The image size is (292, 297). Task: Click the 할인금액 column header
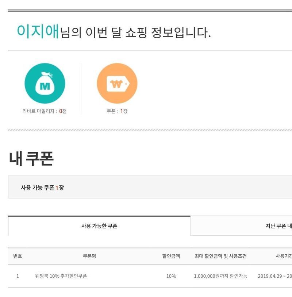pyautogui.click(x=171, y=256)
